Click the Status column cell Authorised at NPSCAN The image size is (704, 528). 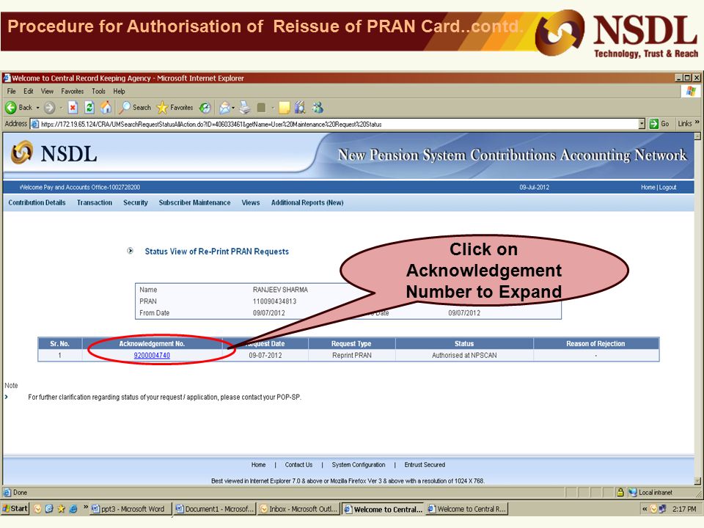[x=464, y=355]
